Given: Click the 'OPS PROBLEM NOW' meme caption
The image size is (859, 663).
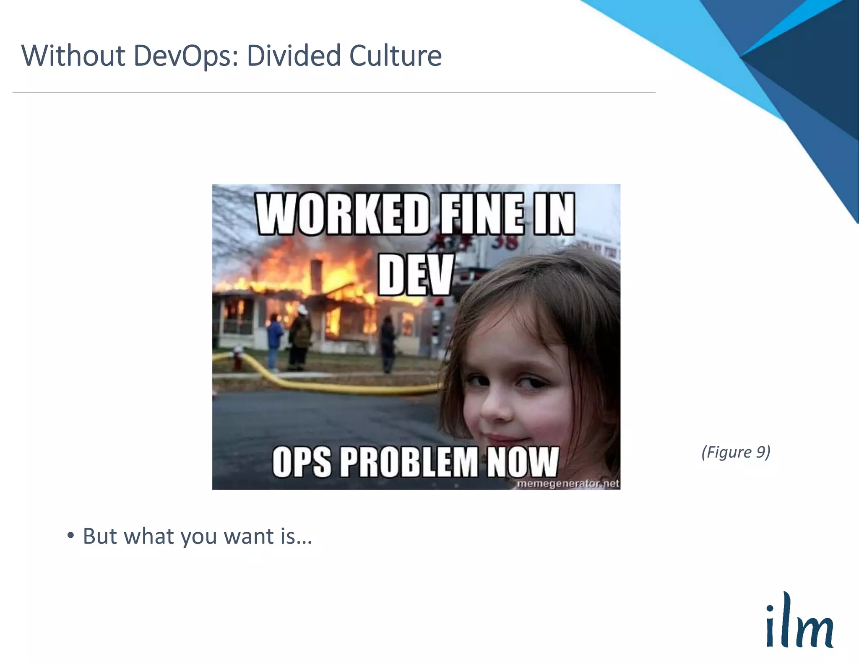Looking at the screenshot, I should [415, 462].
